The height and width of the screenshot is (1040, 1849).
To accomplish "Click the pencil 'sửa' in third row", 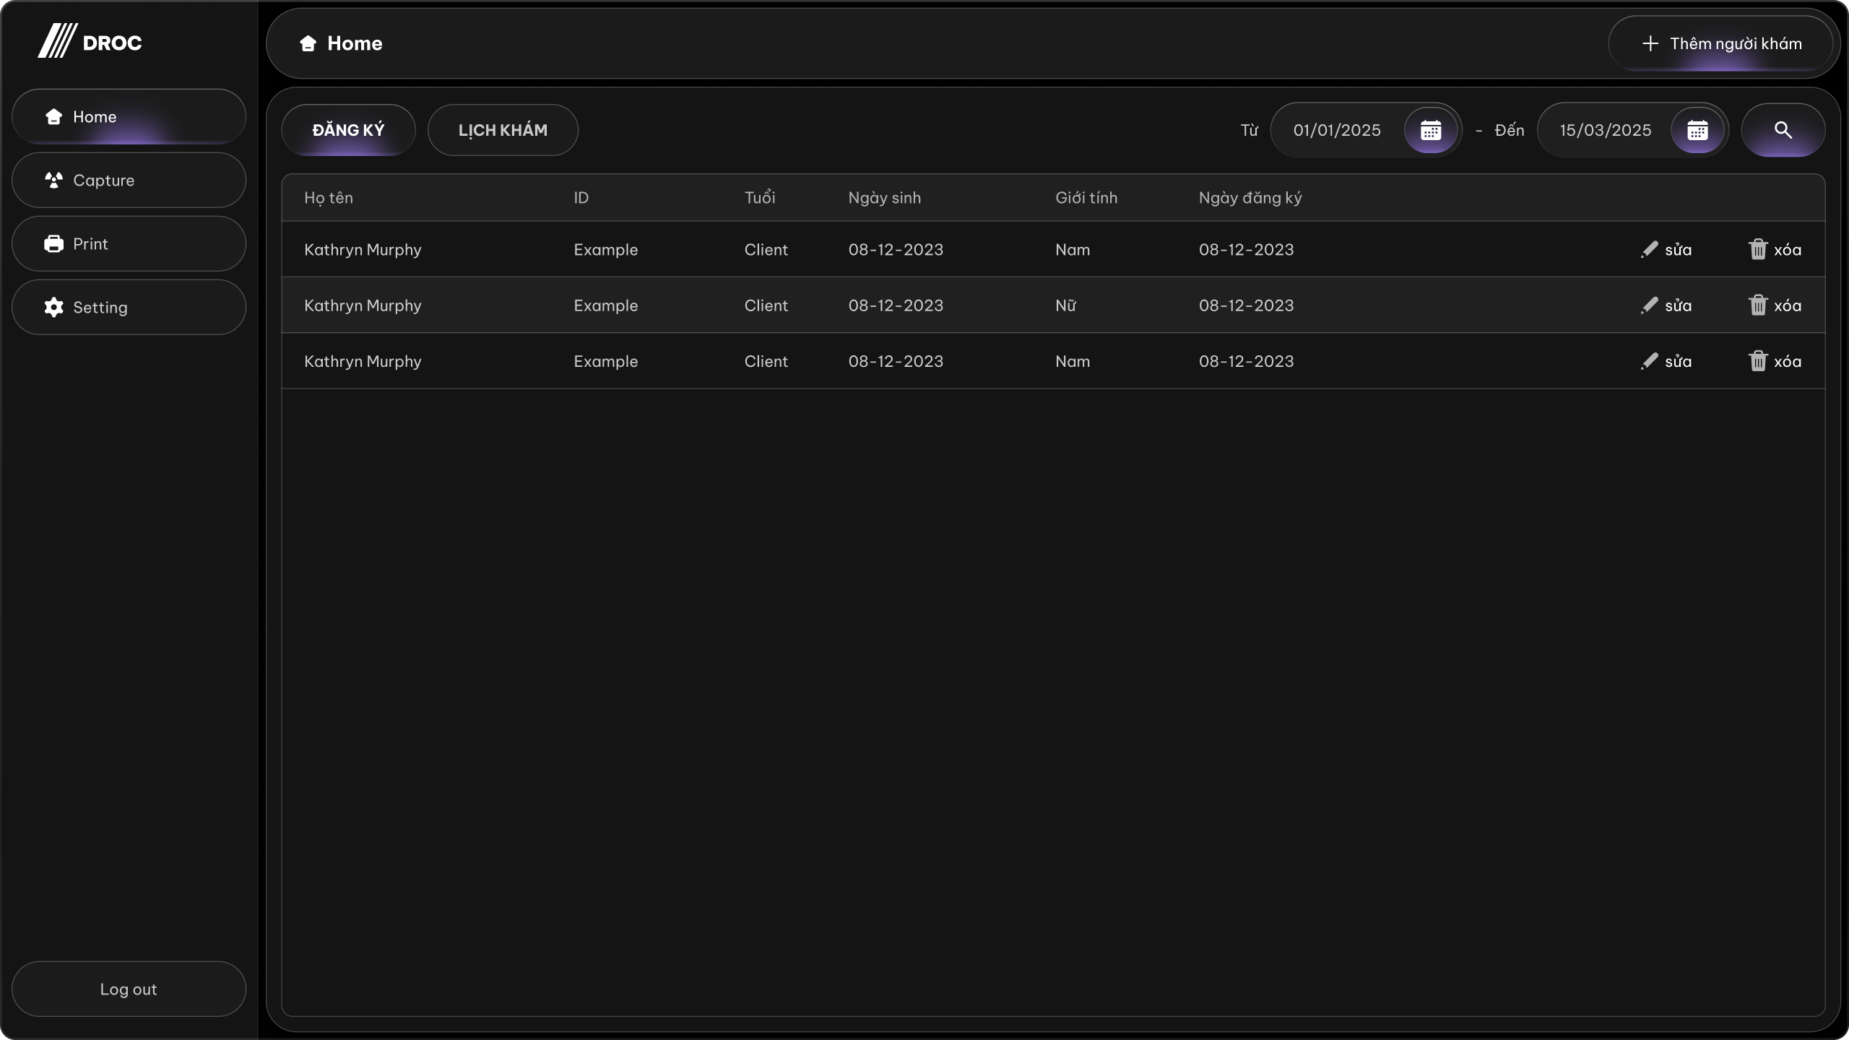I will click(x=1666, y=361).
